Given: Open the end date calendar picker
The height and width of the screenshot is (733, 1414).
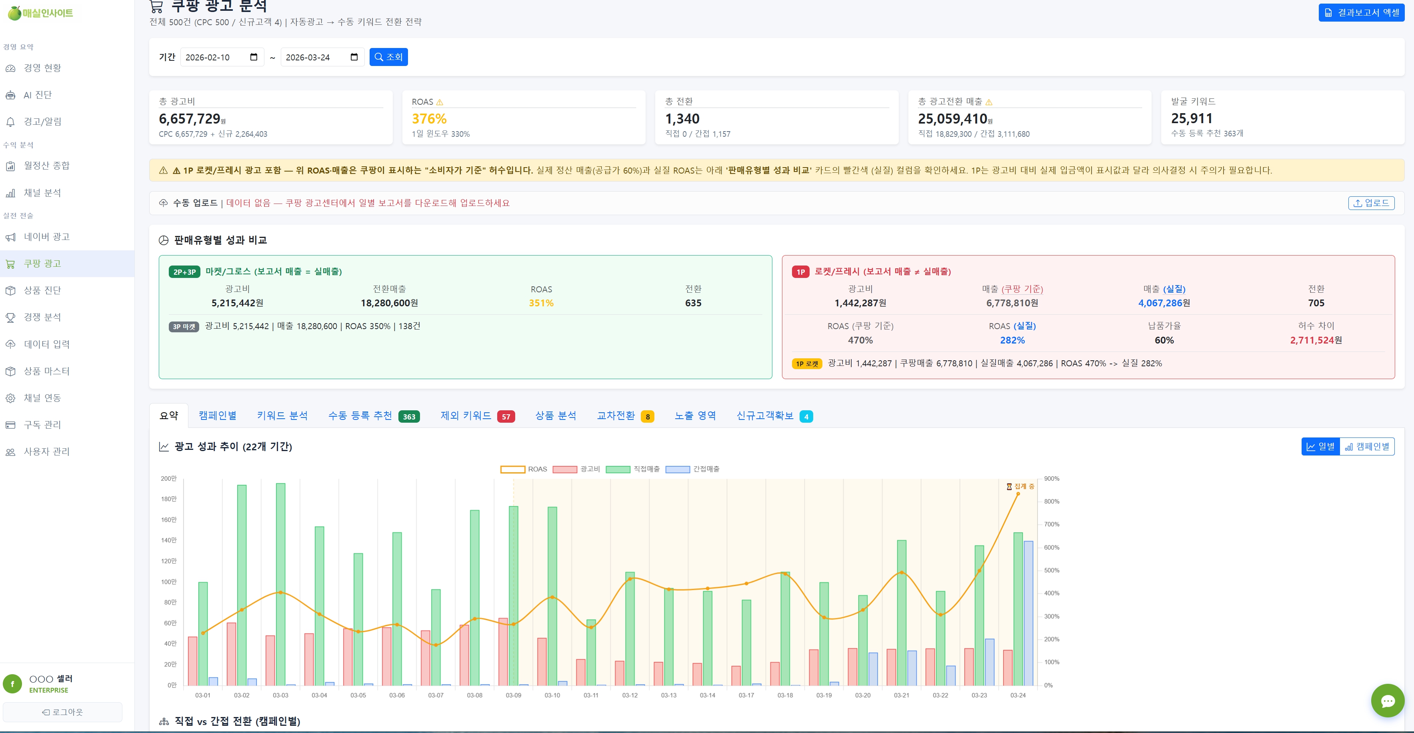Looking at the screenshot, I should [x=354, y=57].
